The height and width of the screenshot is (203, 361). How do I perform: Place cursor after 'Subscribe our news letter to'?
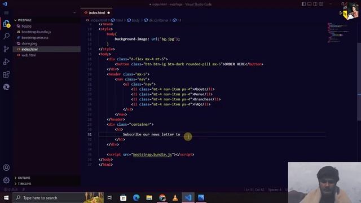(180, 134)
